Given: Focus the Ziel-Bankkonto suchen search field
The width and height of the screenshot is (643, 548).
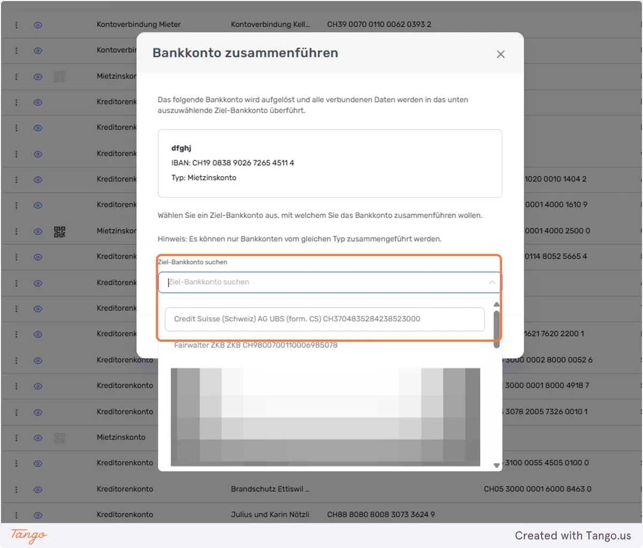Looking at the screenshot, I should click(x=330, y=282).
